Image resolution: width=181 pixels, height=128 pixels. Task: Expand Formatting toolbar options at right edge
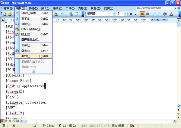(179, 14)
